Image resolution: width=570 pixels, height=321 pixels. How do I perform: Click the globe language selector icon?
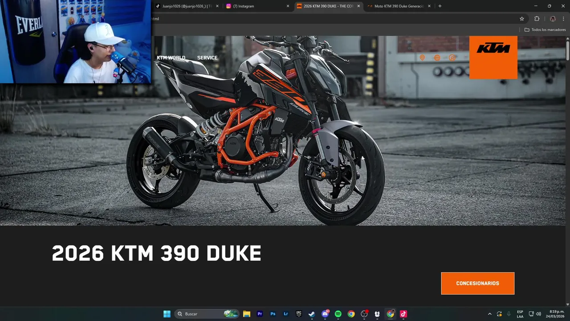click(x=437, y=58)
